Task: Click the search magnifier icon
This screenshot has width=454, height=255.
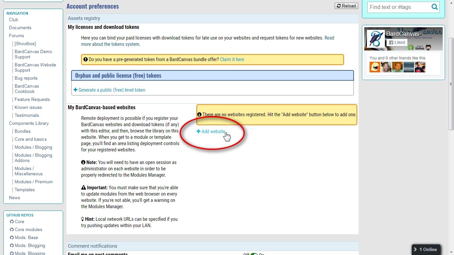Action: coord(434,7)
